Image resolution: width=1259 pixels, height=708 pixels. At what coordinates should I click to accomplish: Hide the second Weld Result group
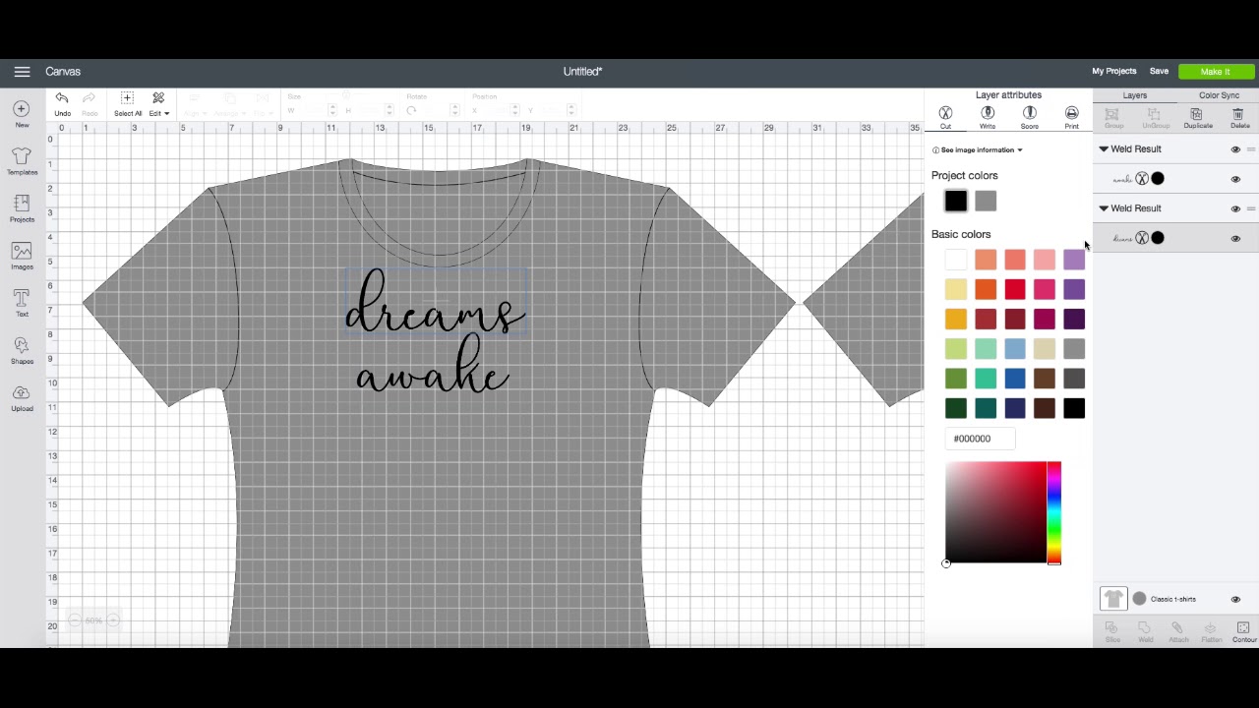1235,208
